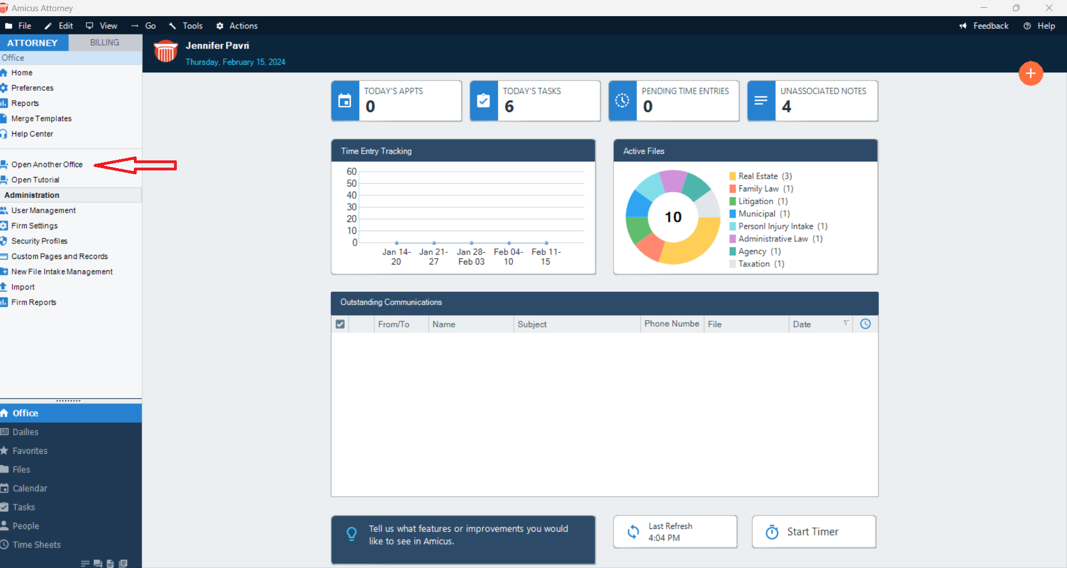Screen dimensions: 1067x568
Task: Sort by Subject column header
Action: (577, 324)
